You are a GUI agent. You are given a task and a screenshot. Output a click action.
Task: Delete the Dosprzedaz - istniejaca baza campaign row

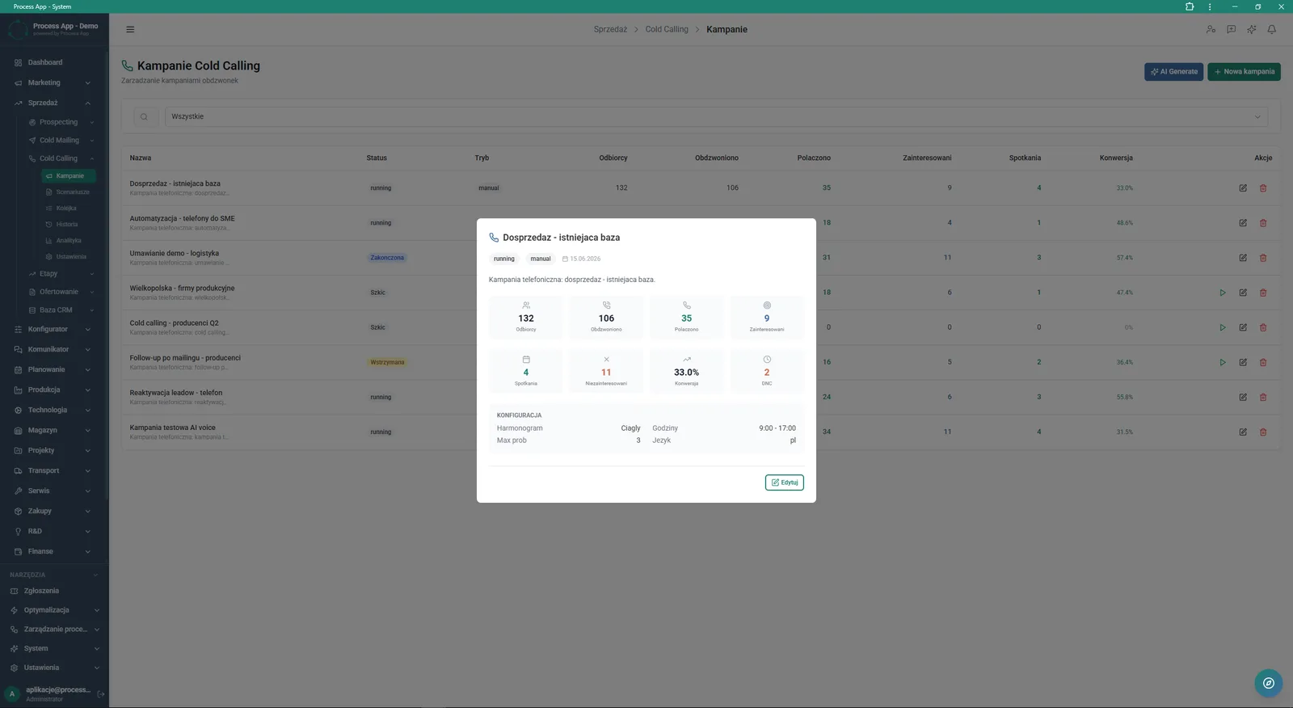pyautogui.click(x=1263, y=188)
